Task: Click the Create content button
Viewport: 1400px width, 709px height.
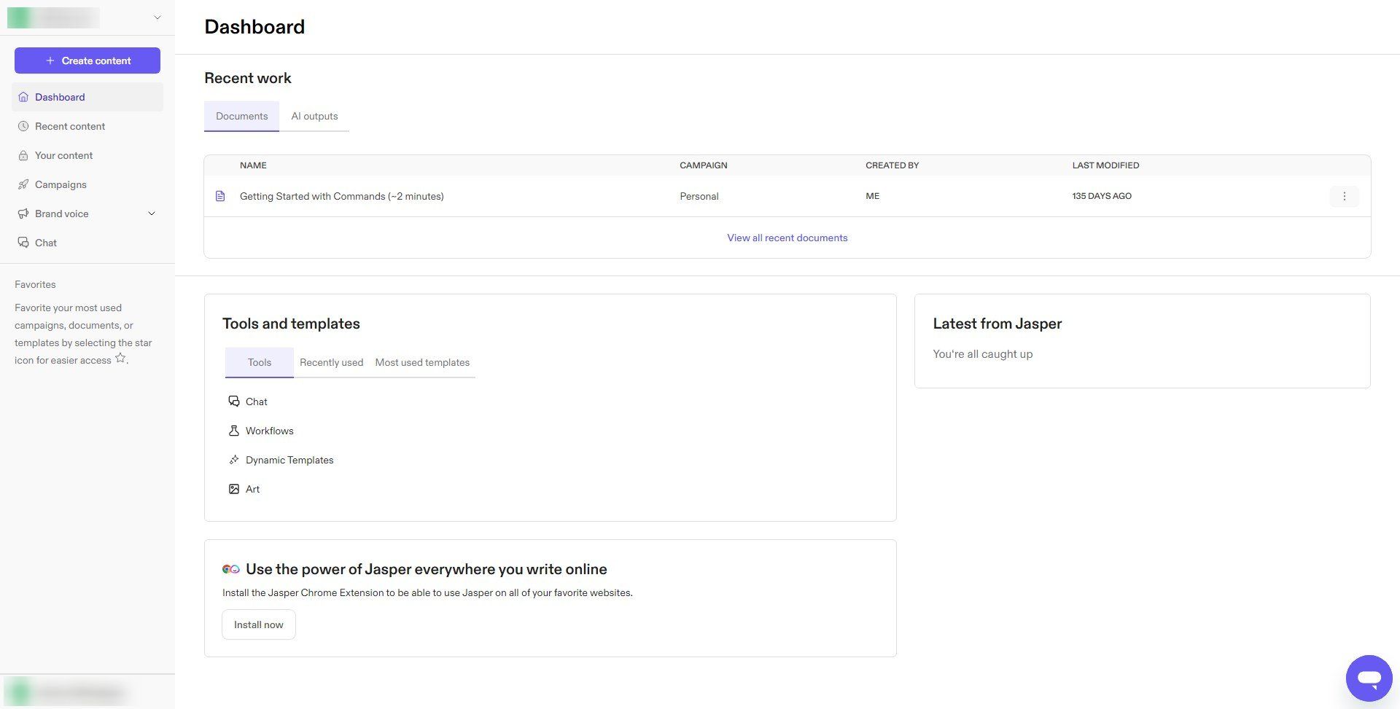Action: tap(87, 60)
